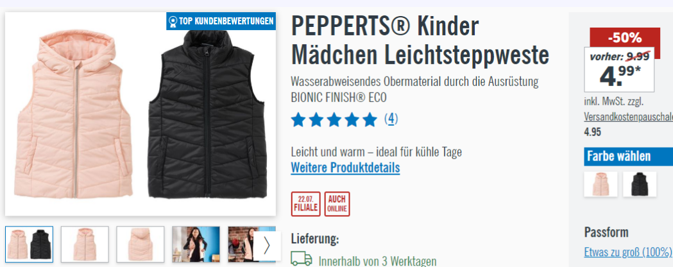Show next thumbnails with right chevron
This screenshot has width=673, height=267.
267,246
